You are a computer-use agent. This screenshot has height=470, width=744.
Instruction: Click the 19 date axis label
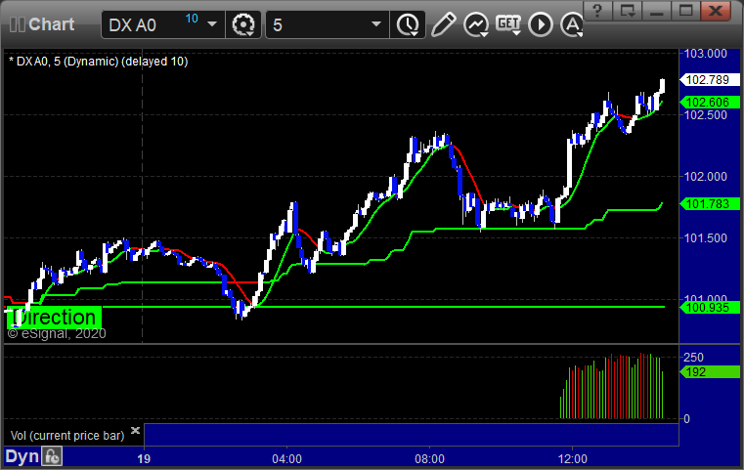pos(144,459)
